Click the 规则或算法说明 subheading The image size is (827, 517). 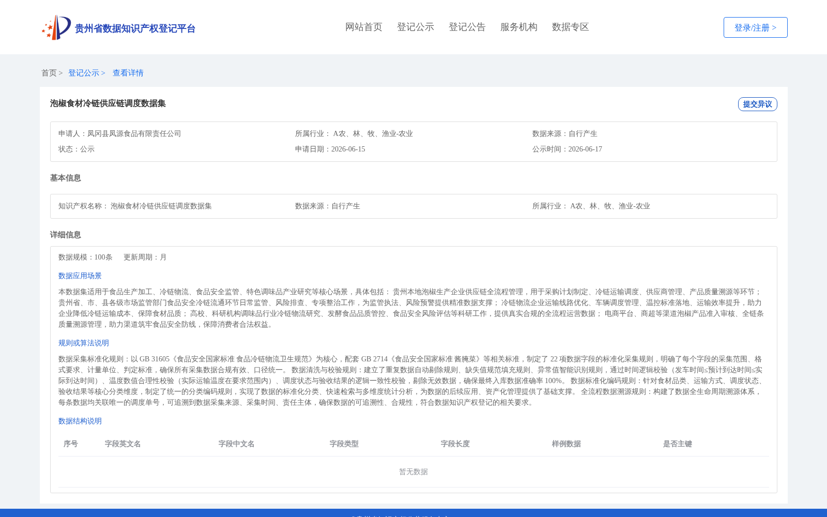pos(84,343)
